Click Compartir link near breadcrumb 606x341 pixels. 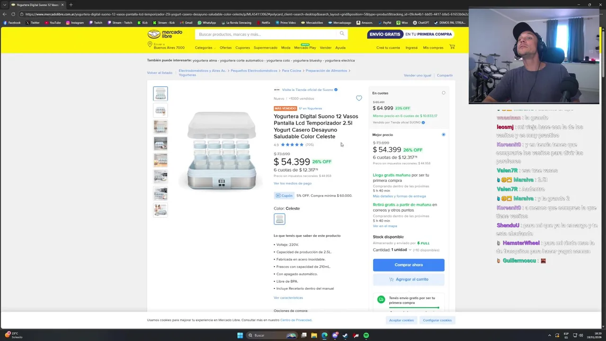(x=445, y=75)
